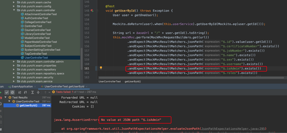The height and width of the screenshot is (133, 287).
Task: Open TagControllerTest class
Action: 36,54
